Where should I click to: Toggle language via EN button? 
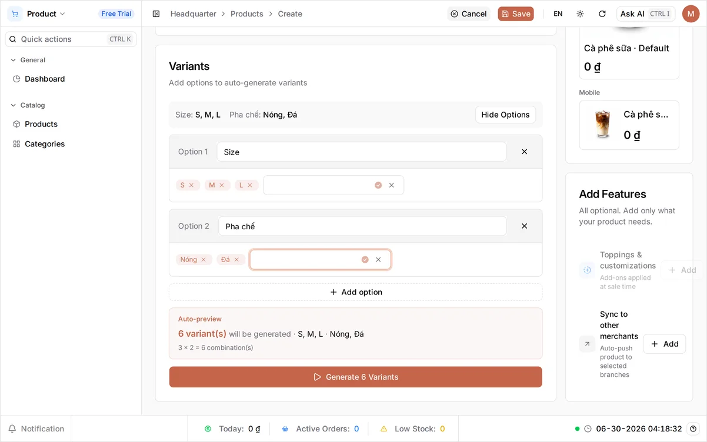click(x=558, y=14)
